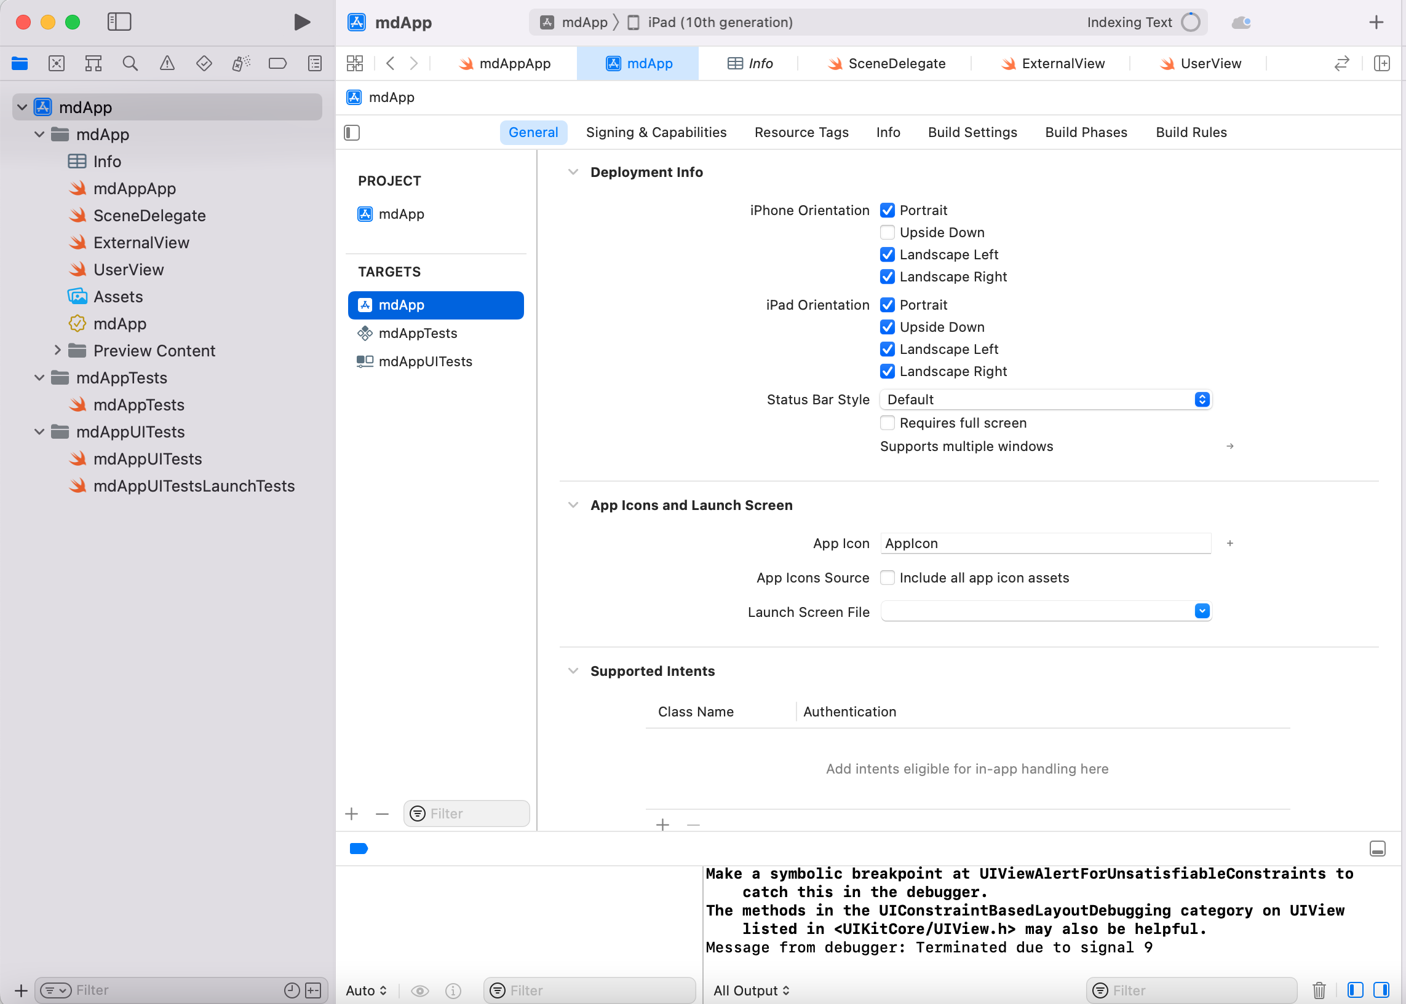
Task: Open the Report navigator
Action: (x=315, y=63)
